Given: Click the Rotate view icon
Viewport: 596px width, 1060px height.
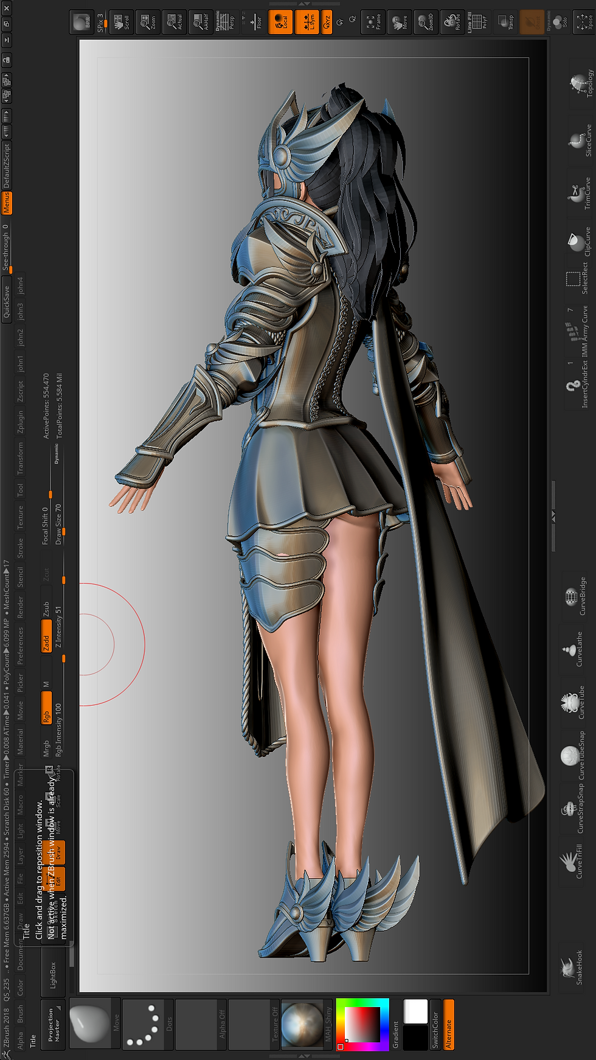Looking at the screenshot, I should point(452,23).
